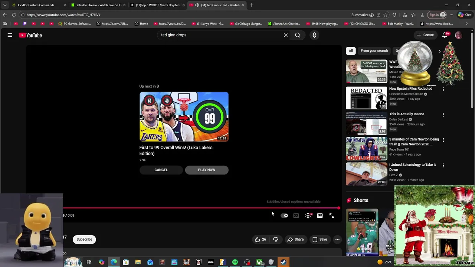Image resolution: width=475 pixels, height=267 pixels.
Task: Open File Explorer from taskbar
Action: coord(138,262)
